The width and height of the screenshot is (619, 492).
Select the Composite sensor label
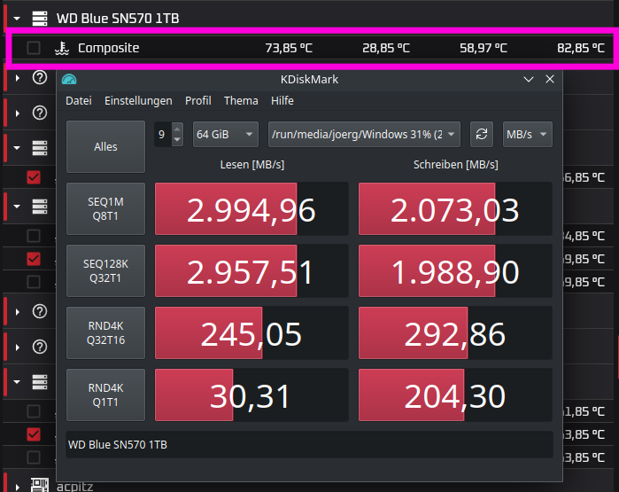tap(109, 48)
